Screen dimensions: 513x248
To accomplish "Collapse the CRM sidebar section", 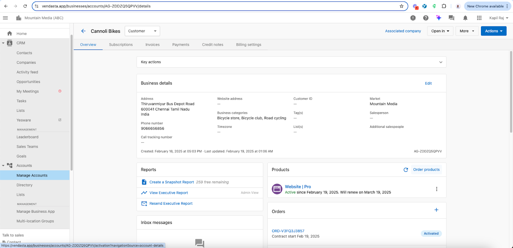I will pyautogui.click(x=3, y=43).
